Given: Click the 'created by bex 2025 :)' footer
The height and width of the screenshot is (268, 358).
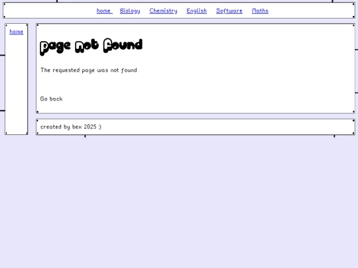Looking at the screenshot, I should [71, 126].
